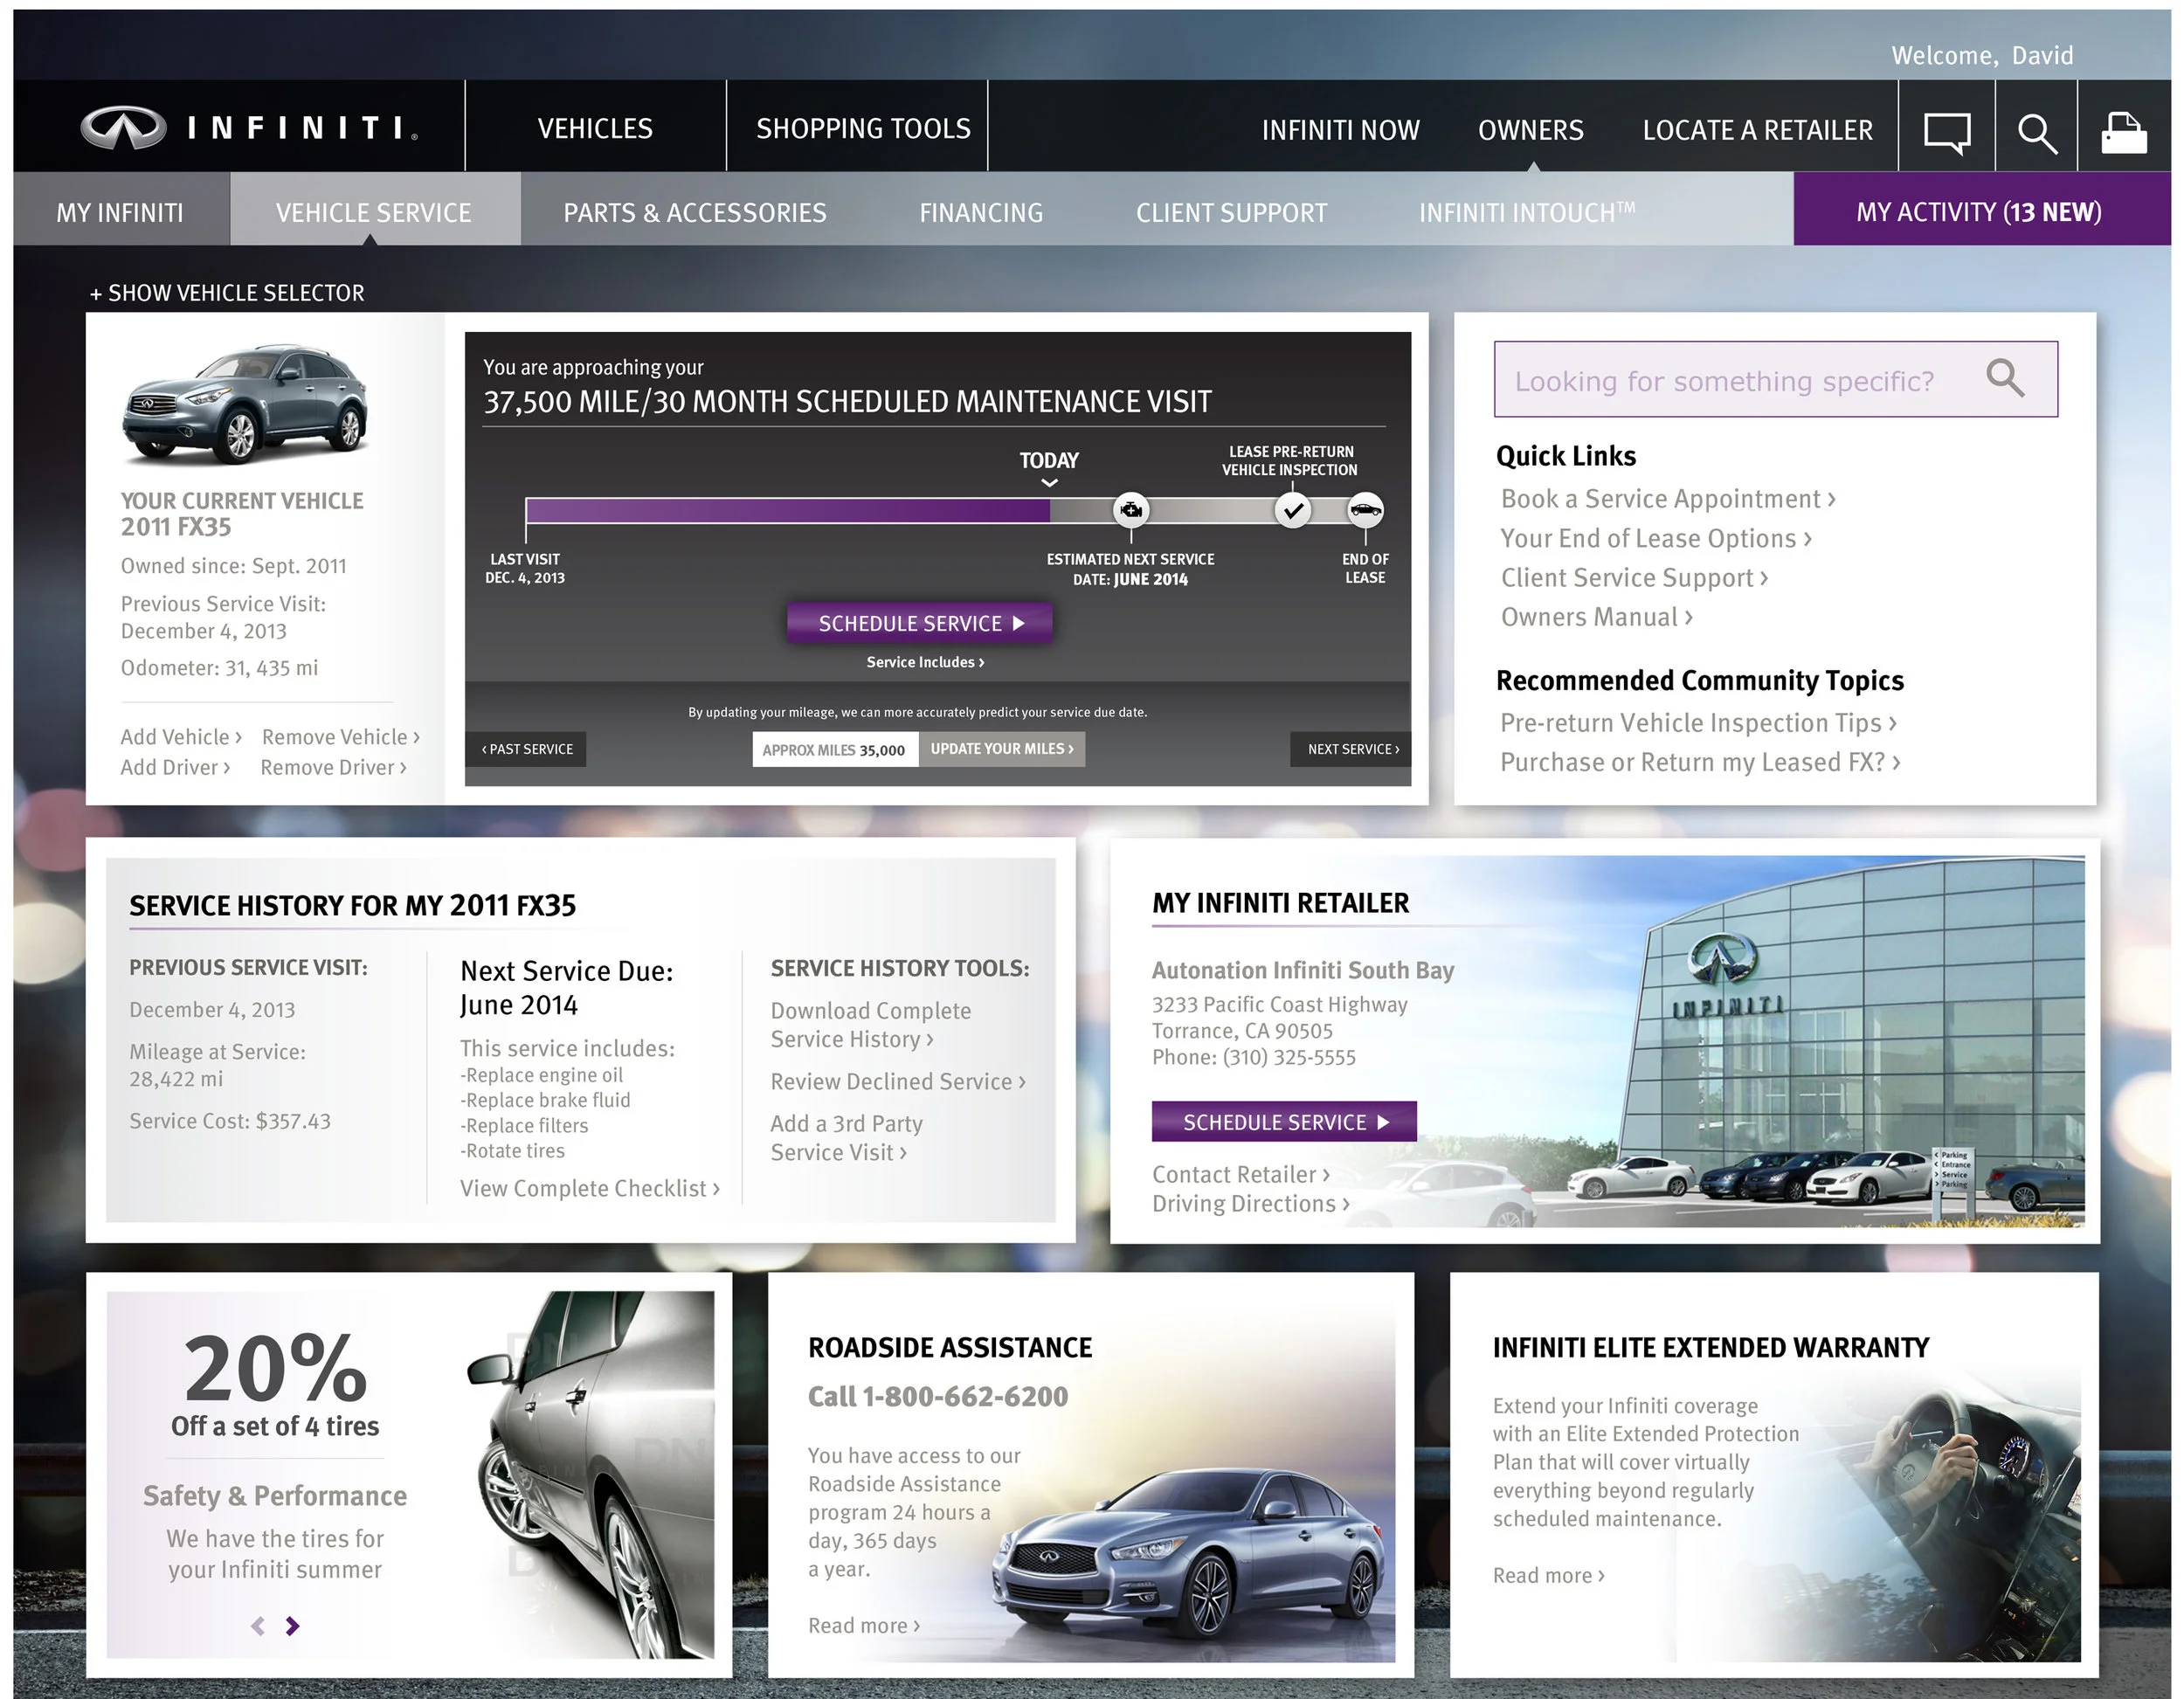The height and width of the screenshot is (1699, 2184).
Task: Expand Service Includes details
Action: pos(925,662)
